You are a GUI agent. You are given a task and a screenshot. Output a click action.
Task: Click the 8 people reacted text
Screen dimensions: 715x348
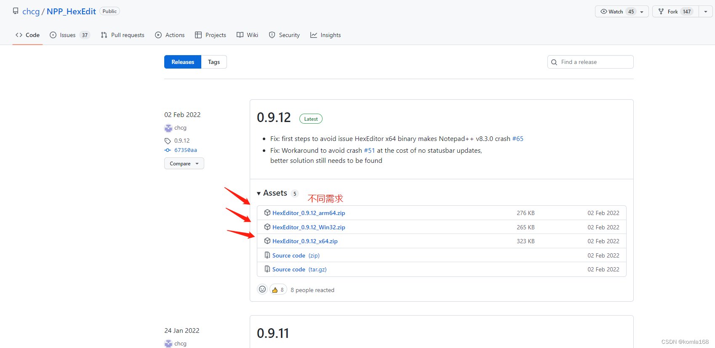[x=312, y=290]
